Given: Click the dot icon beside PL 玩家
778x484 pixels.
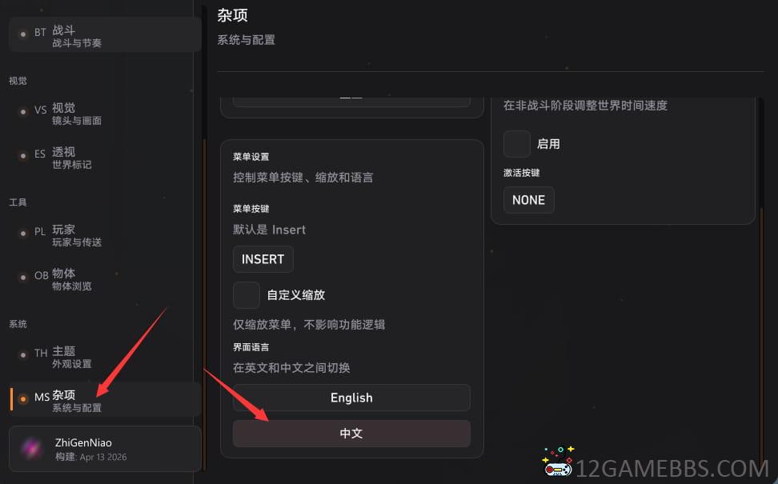Looking at the screenshot, I should click(23, 233).
